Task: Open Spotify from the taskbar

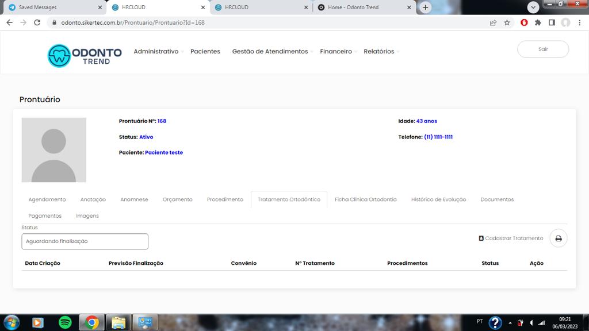Action: coord(65,322)
